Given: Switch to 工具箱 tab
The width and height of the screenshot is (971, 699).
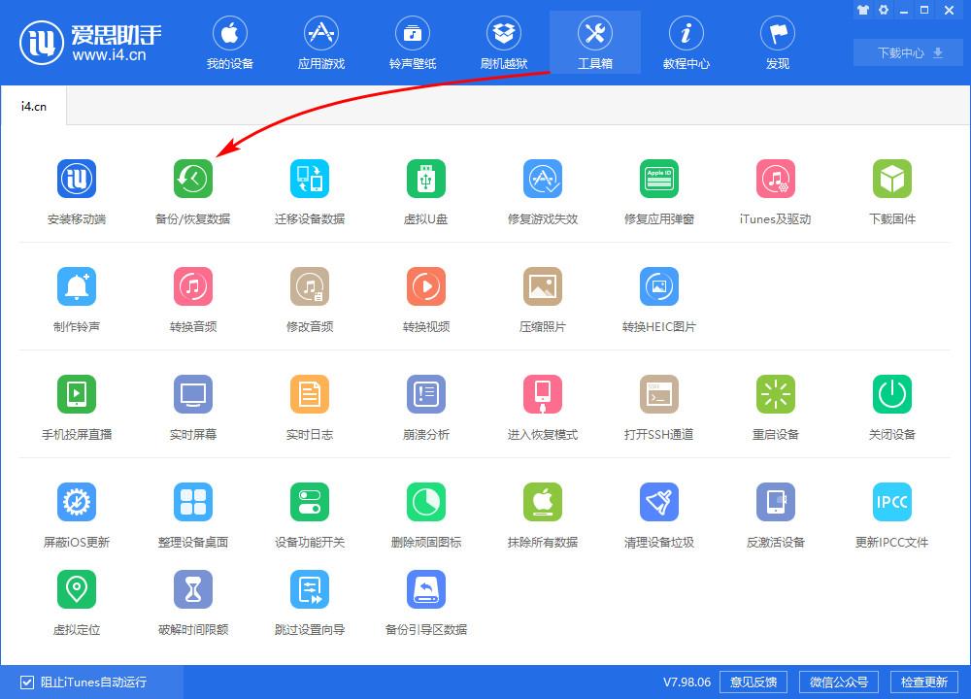Looking at the screenshot, I should (595, 43).
